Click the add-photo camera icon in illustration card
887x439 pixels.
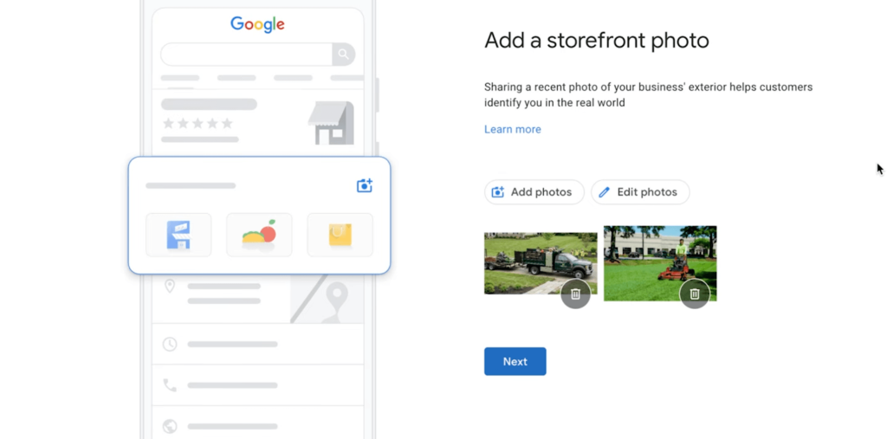point(365,185)
